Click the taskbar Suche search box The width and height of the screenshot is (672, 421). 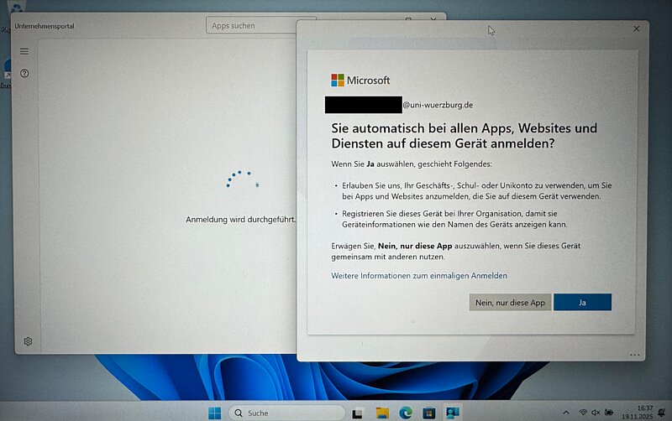point(286,413)
